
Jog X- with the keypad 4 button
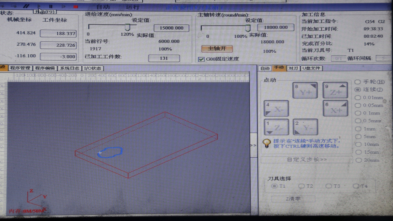coord(276,109)
